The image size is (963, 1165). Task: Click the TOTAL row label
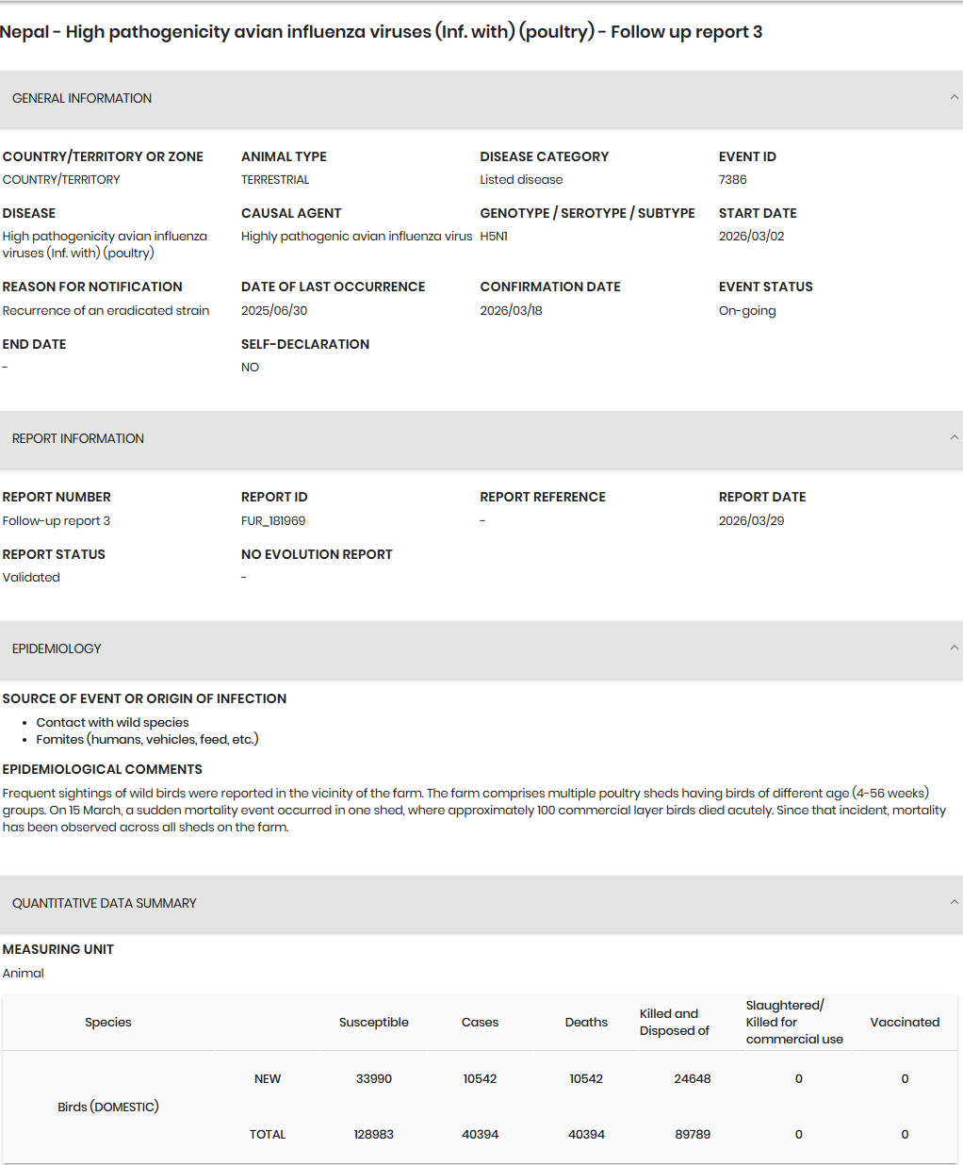click(268, 1134)
